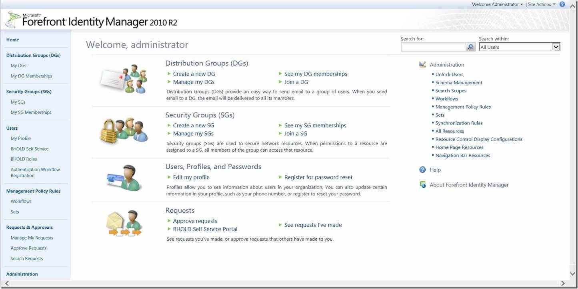
Task: Open All Resources under Administration
Action: 450,131
